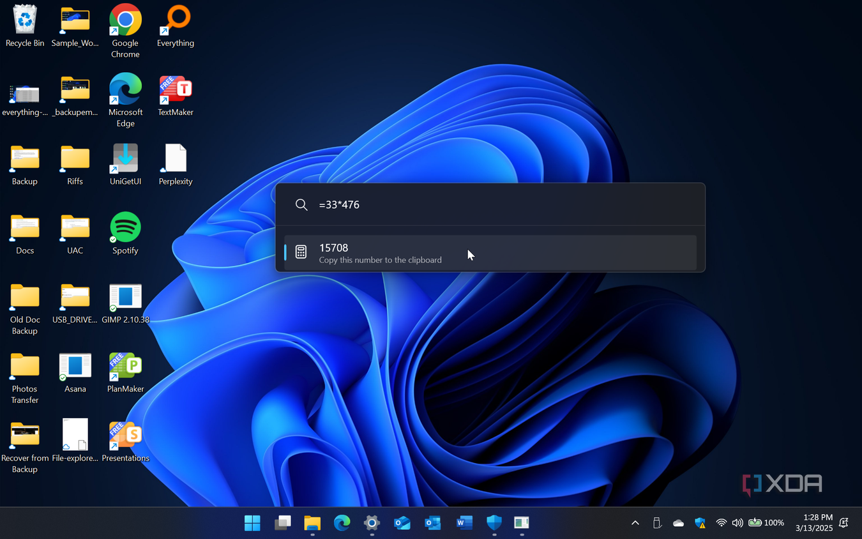Select the Spotify desktop icon

(x=125, y=233)
